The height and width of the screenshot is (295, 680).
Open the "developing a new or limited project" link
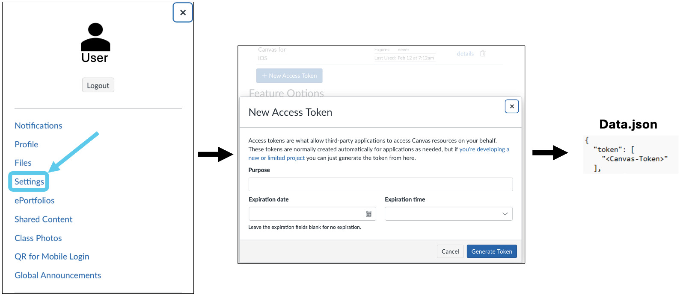click(x=484, y=149)
